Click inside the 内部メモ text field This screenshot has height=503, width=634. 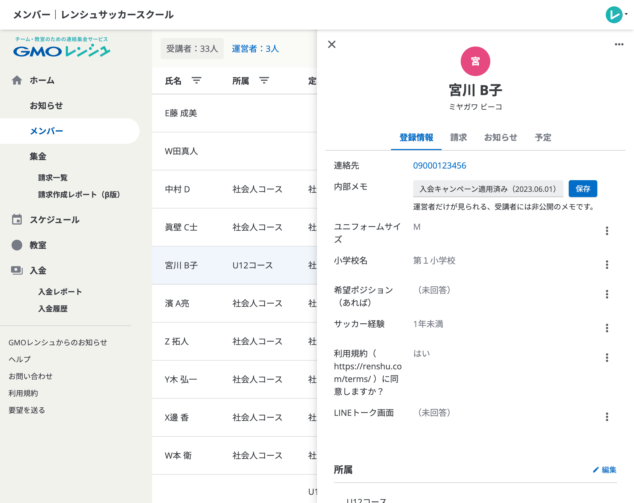click(487, 189)
